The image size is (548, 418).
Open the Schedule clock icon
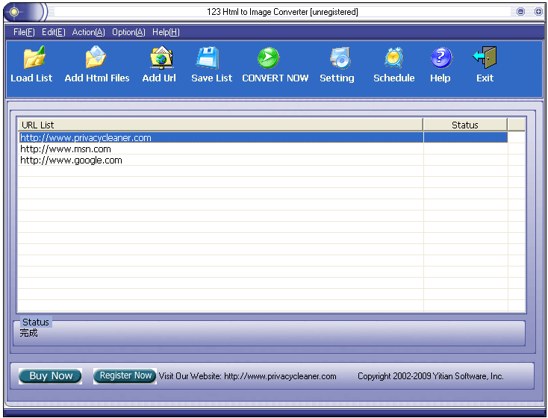(393, 59)
